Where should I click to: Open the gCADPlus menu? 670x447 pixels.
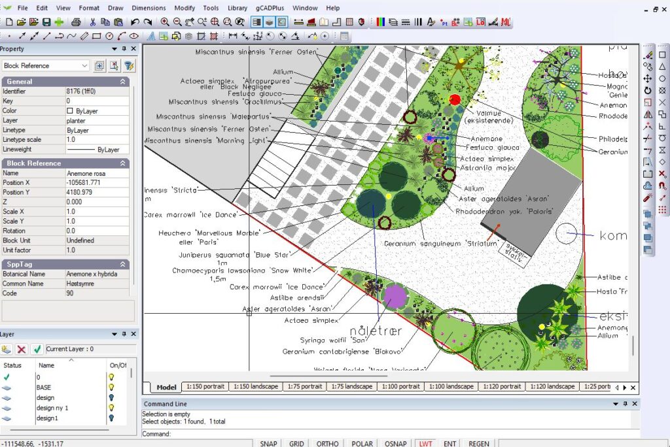(x=270, y=8)
